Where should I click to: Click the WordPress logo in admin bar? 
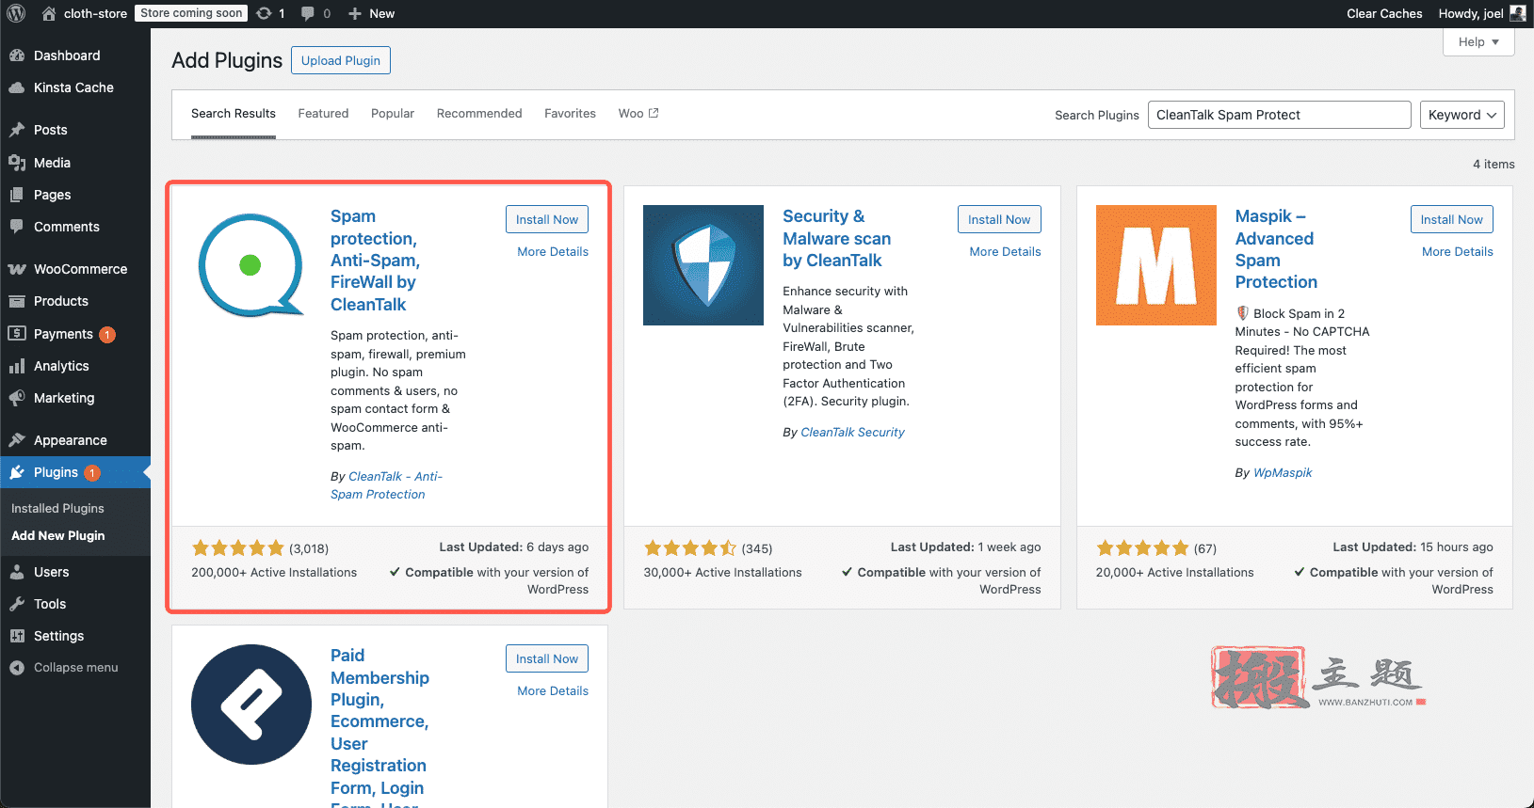click(x=16, y=13)
